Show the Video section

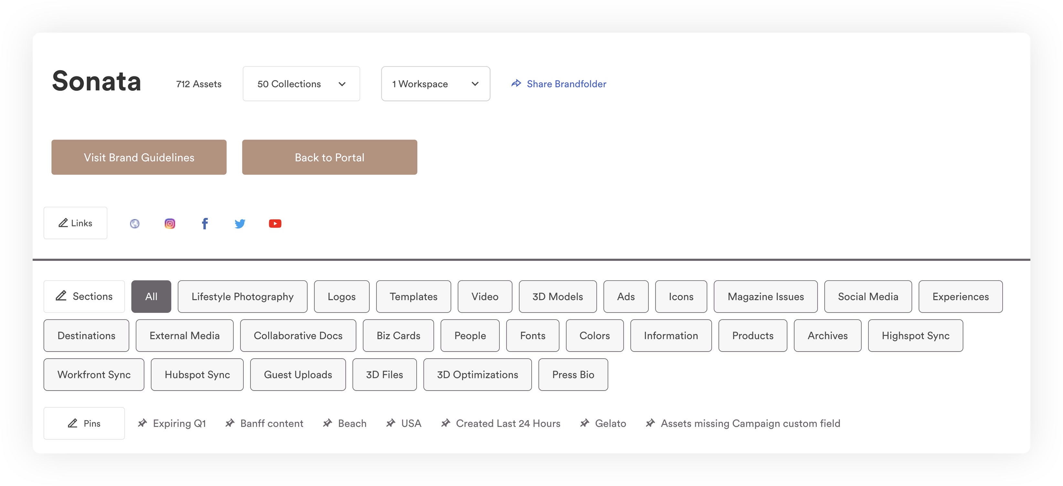click(x=485, y=296)
